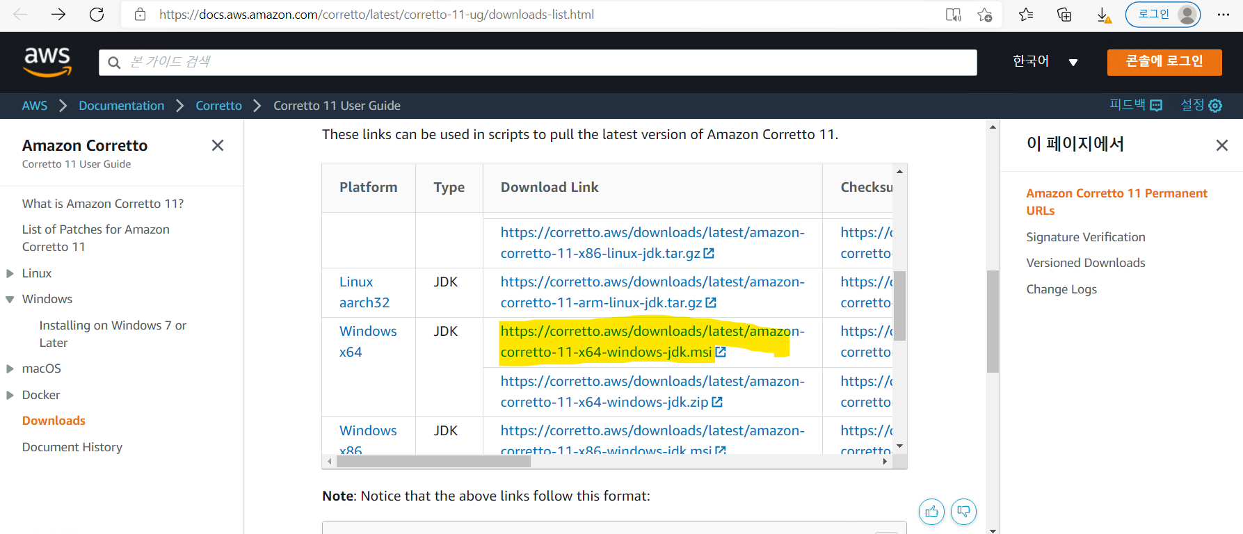Screen dimensions: 1243x534
Task: Select Downloads in the sidebar
Action: [54, 421]
